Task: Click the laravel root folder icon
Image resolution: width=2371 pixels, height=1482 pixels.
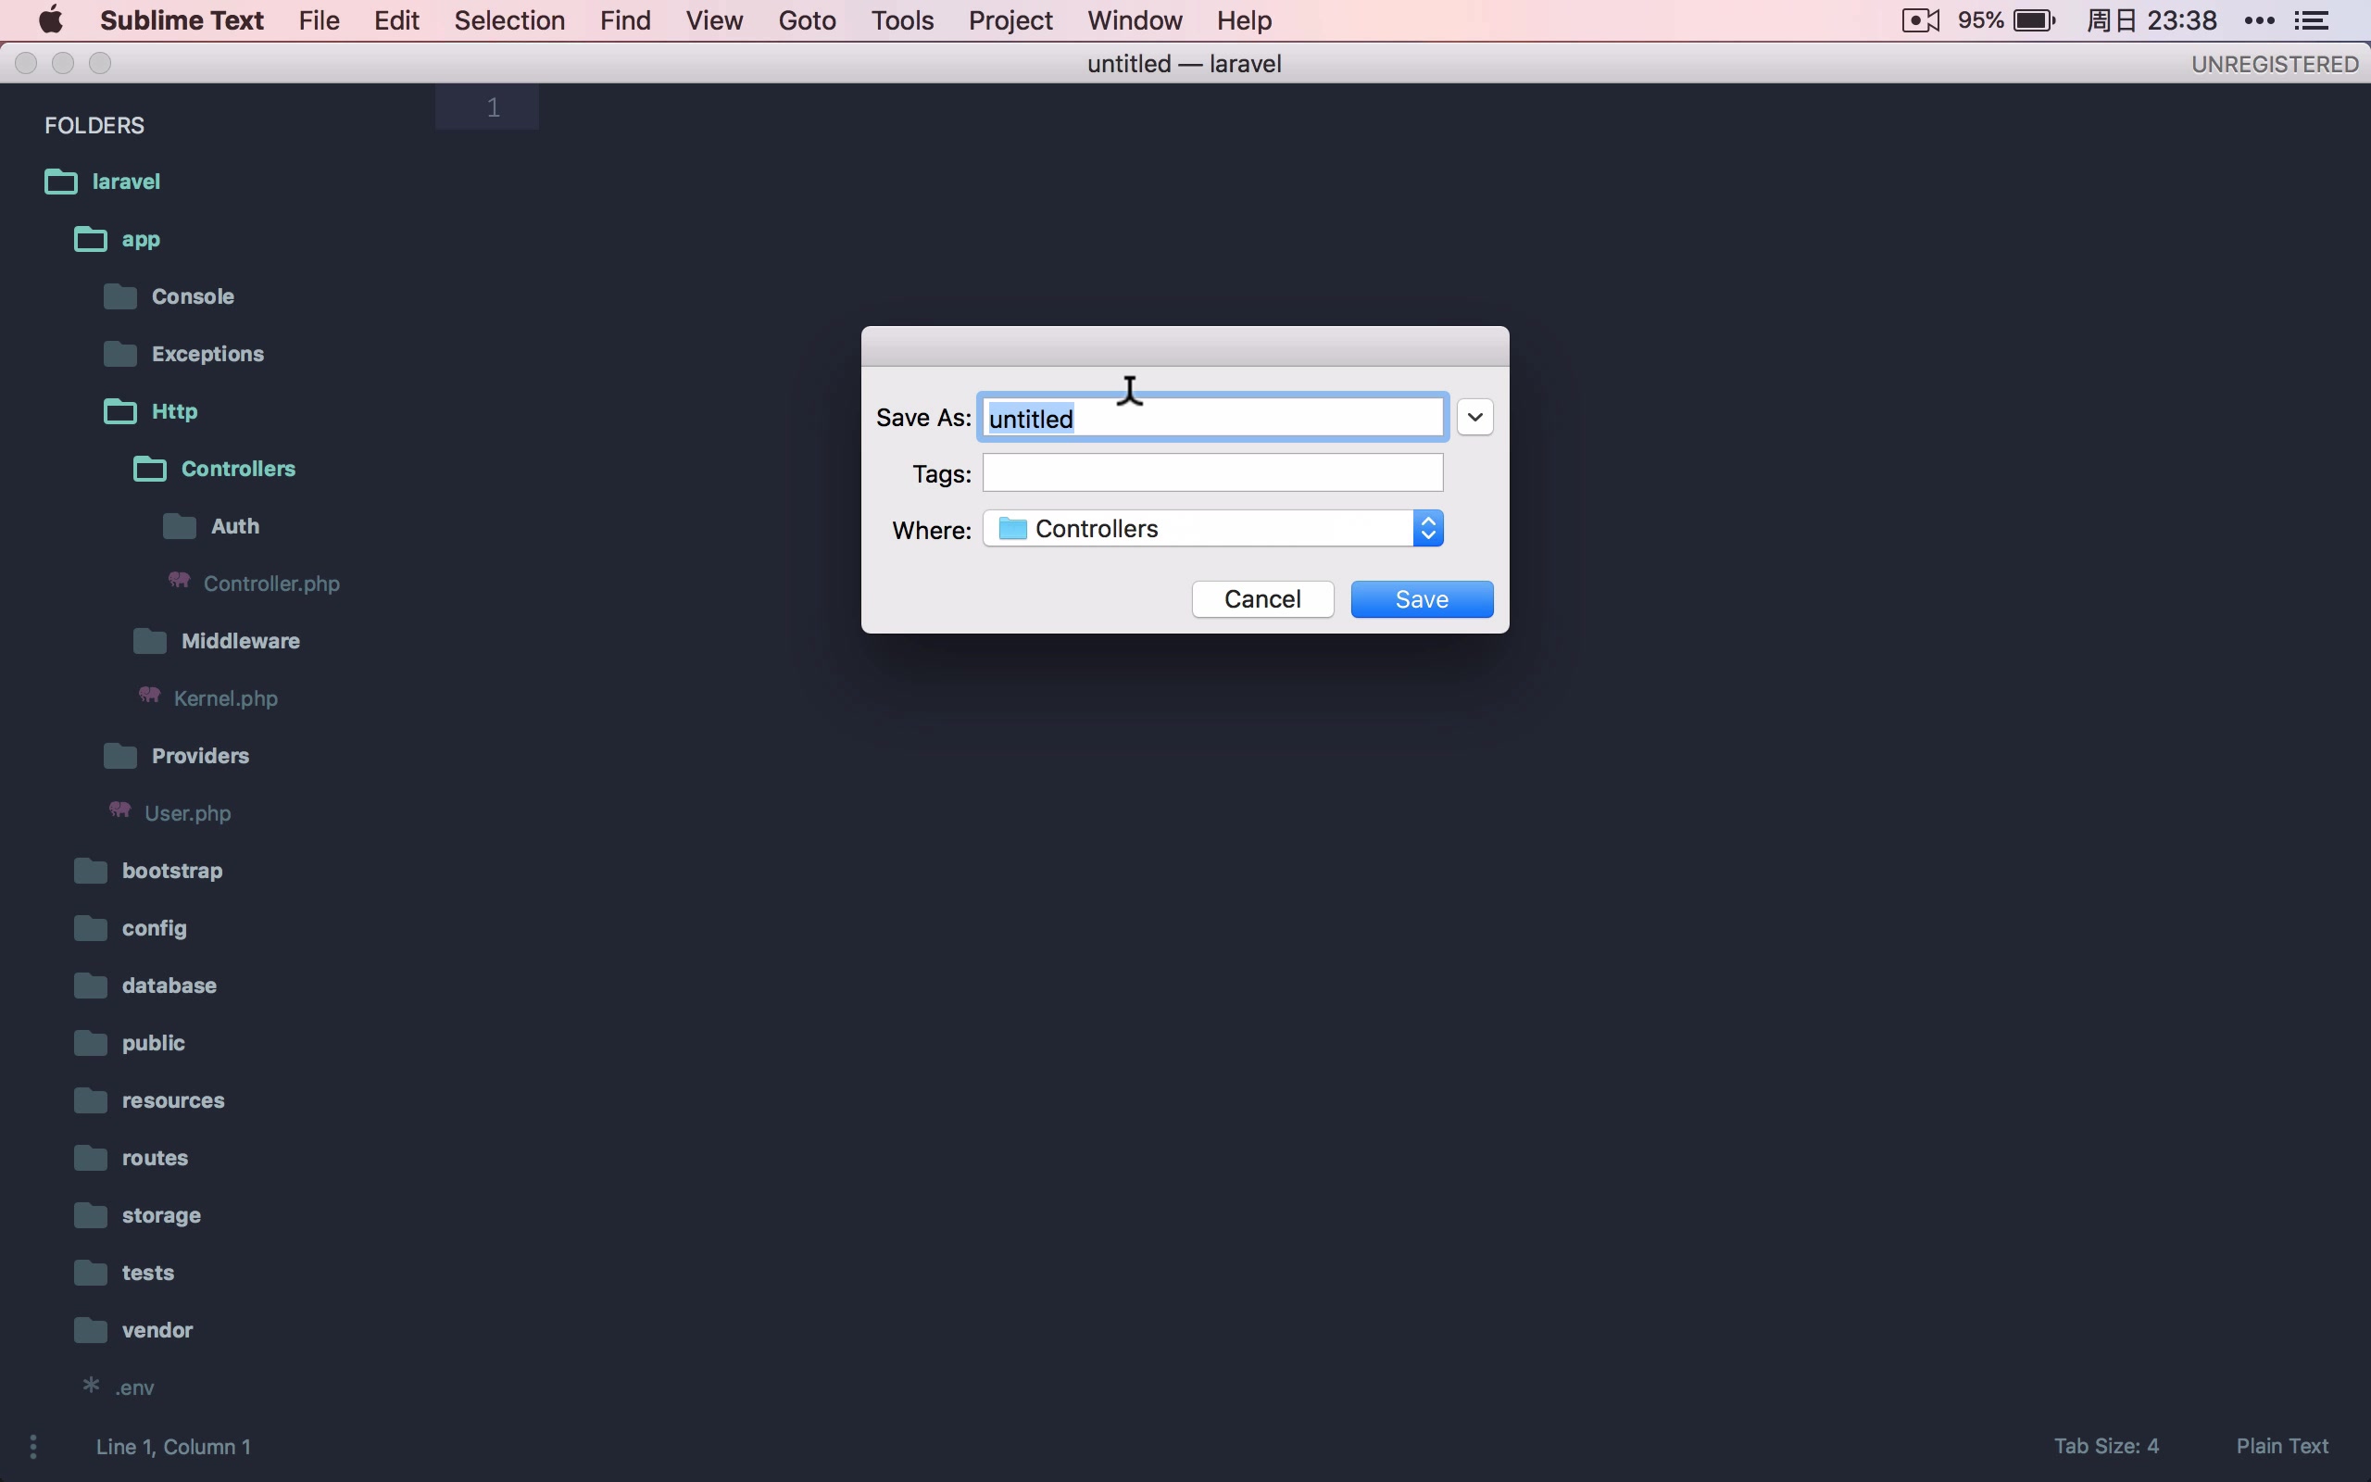Action: point(60,180)
